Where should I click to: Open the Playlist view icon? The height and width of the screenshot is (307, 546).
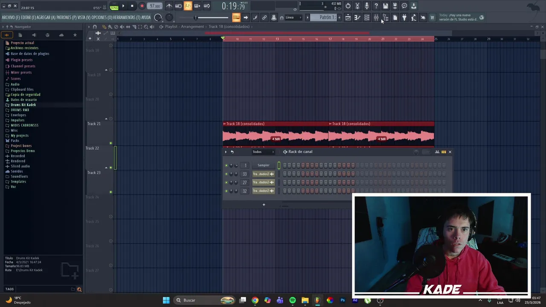[348, 17]
